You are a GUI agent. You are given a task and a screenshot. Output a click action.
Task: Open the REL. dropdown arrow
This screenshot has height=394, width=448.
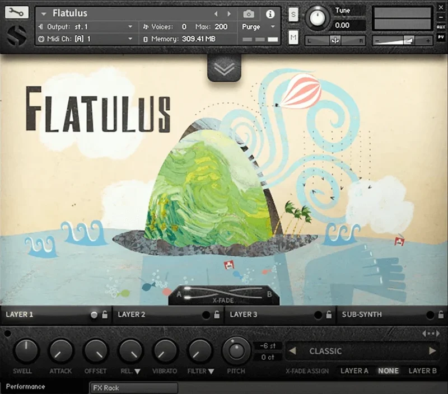pyautogui.click(x=137, y=372)
